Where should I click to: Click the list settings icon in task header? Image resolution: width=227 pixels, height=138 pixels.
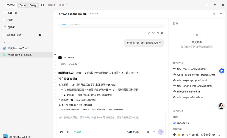[221, 14]
